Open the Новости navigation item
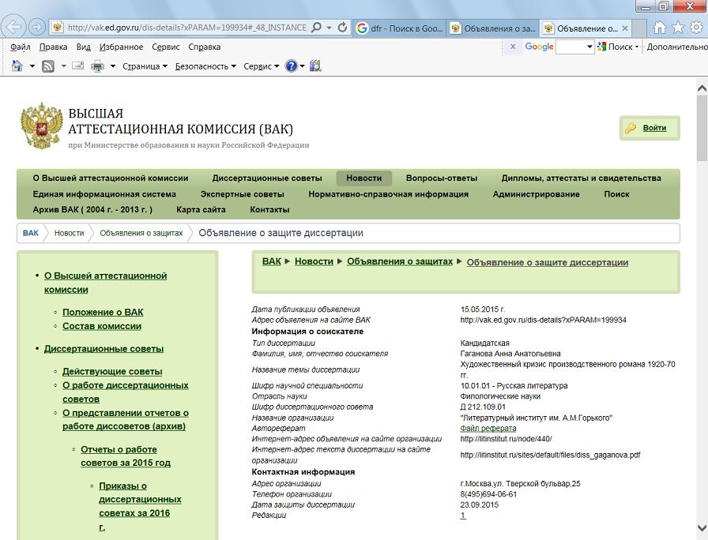The image size is (708, 540). point(364,178)
